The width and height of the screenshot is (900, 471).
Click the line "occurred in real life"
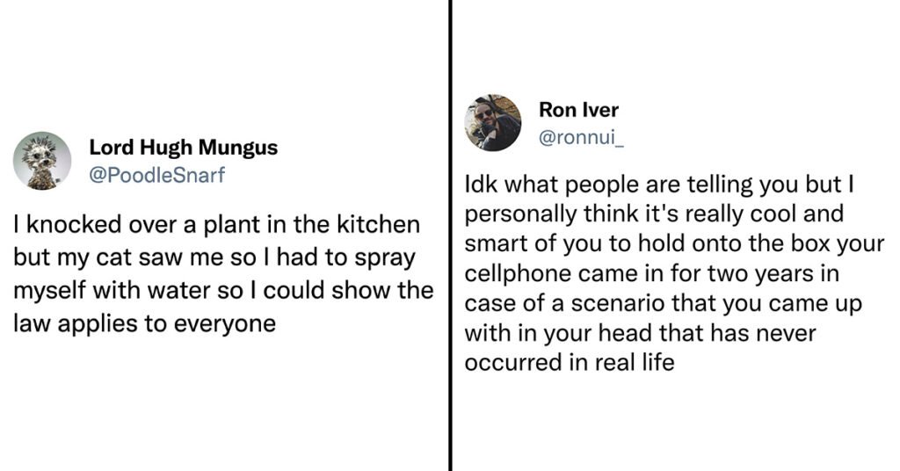[570, 363]
